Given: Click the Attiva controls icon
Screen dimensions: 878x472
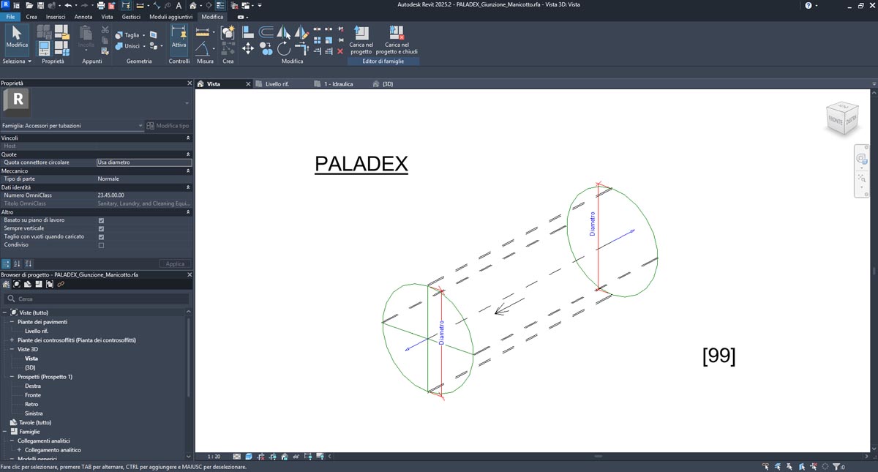Looking at the screenshot, I should click(179, 37).
